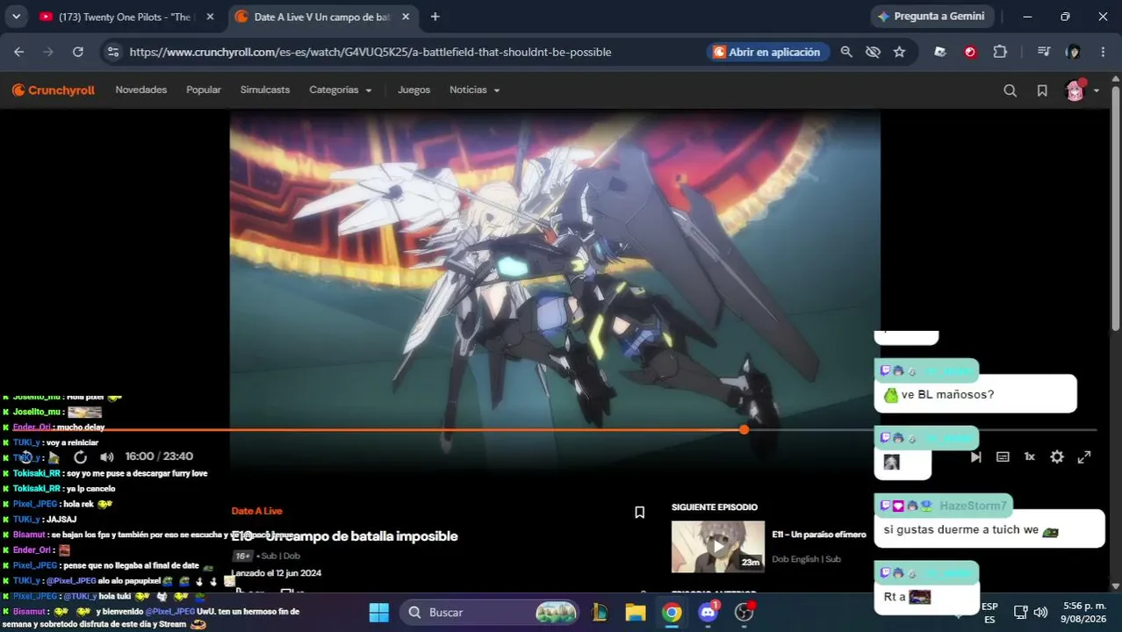Open the Date A Live series link

pyautogui.click(x=256, y=511)
